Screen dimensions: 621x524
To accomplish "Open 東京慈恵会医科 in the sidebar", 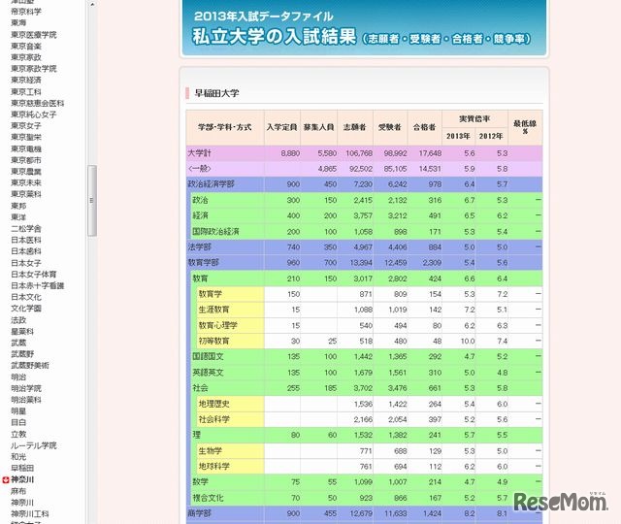I will point(38,103).
